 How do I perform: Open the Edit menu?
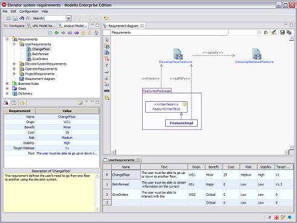13,12
